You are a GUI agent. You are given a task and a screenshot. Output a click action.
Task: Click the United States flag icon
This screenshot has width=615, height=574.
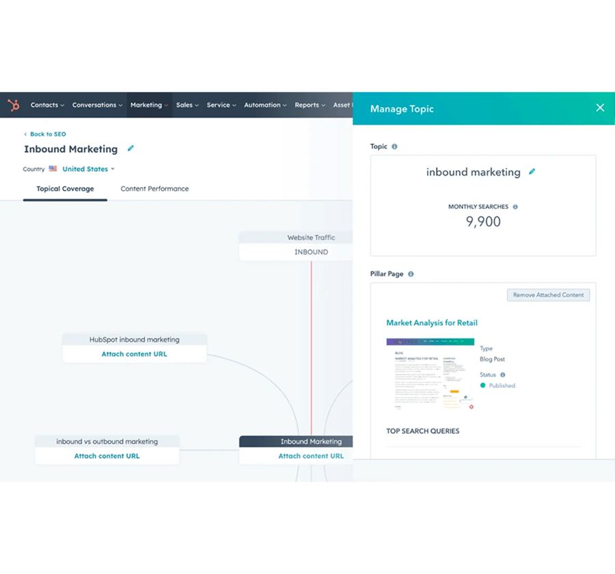(53, 169)
